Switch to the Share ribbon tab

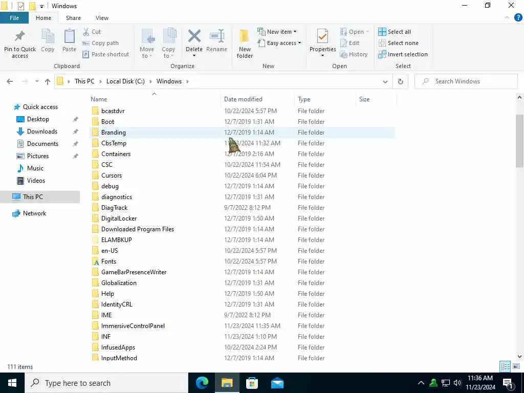73,18
